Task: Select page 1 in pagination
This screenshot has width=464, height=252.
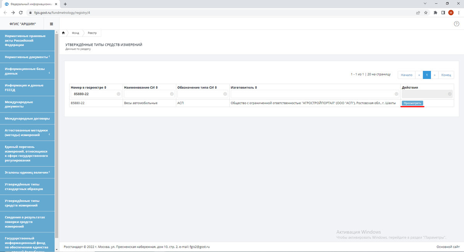Action: coord(427,75)
